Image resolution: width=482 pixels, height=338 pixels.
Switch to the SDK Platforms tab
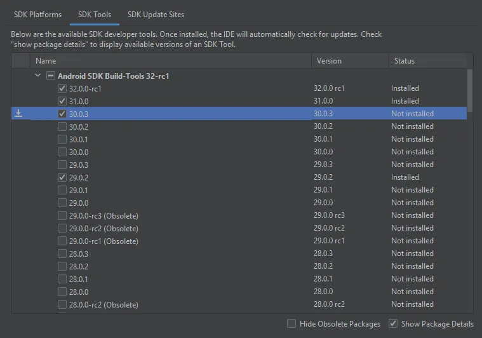click(x=38, y=14)
